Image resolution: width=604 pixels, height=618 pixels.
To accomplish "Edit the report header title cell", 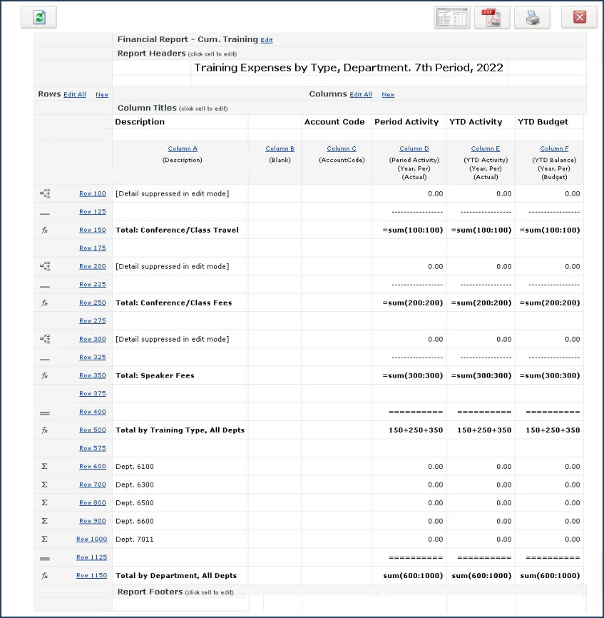I will 349,68.
